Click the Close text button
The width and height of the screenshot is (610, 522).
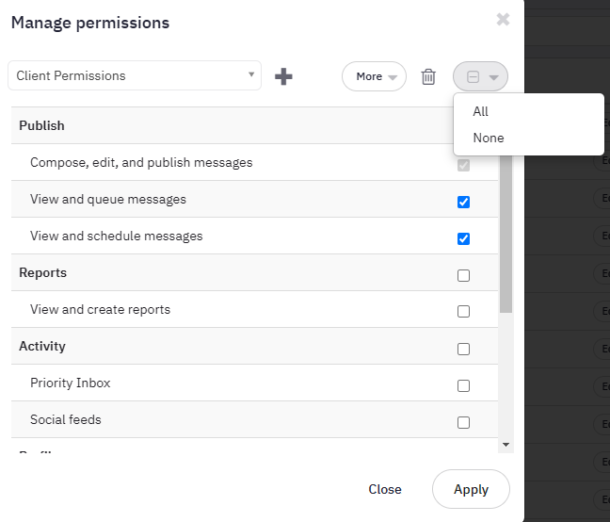pos(385,489)
